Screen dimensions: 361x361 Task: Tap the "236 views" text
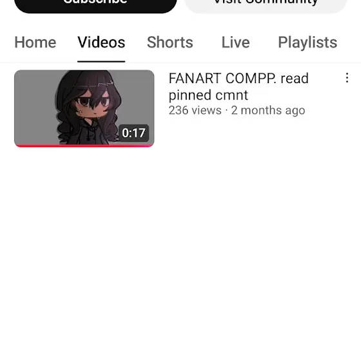(195, 110)
